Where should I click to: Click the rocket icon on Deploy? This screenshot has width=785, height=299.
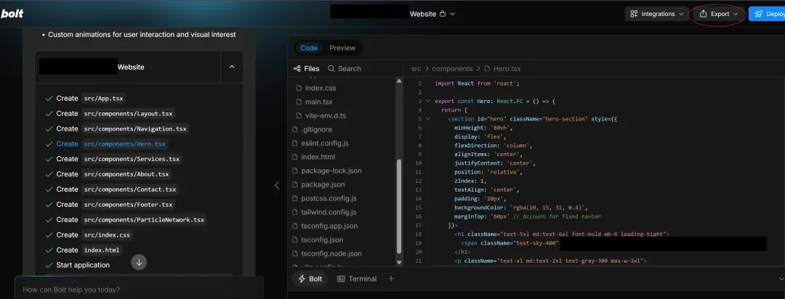point(759,14)
